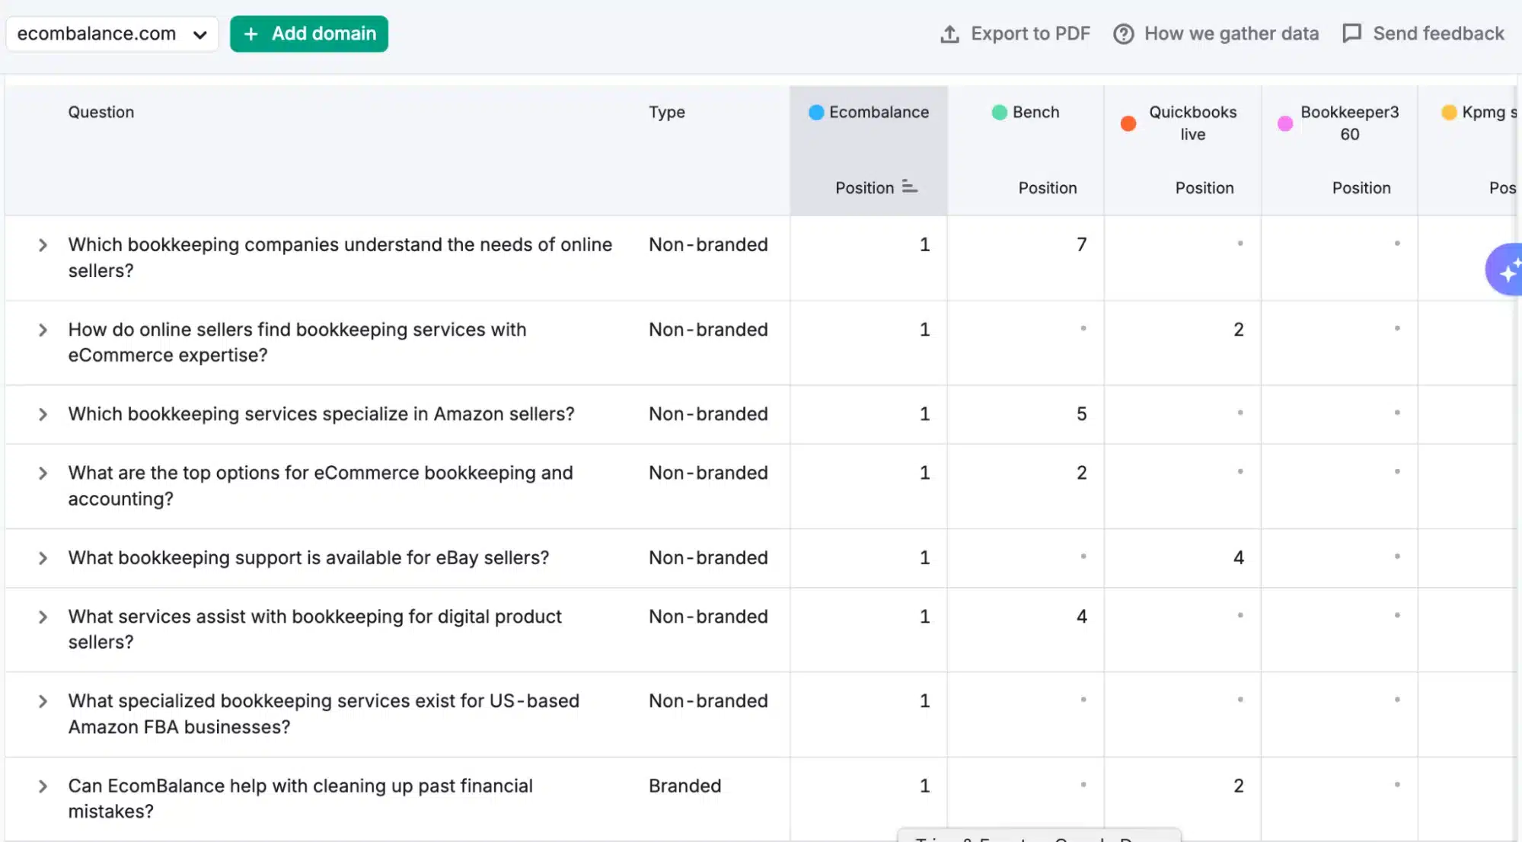Click the blue dot next to Ecombalance
The width and height of the screenshot is (1522, 842).
(815, 112)
